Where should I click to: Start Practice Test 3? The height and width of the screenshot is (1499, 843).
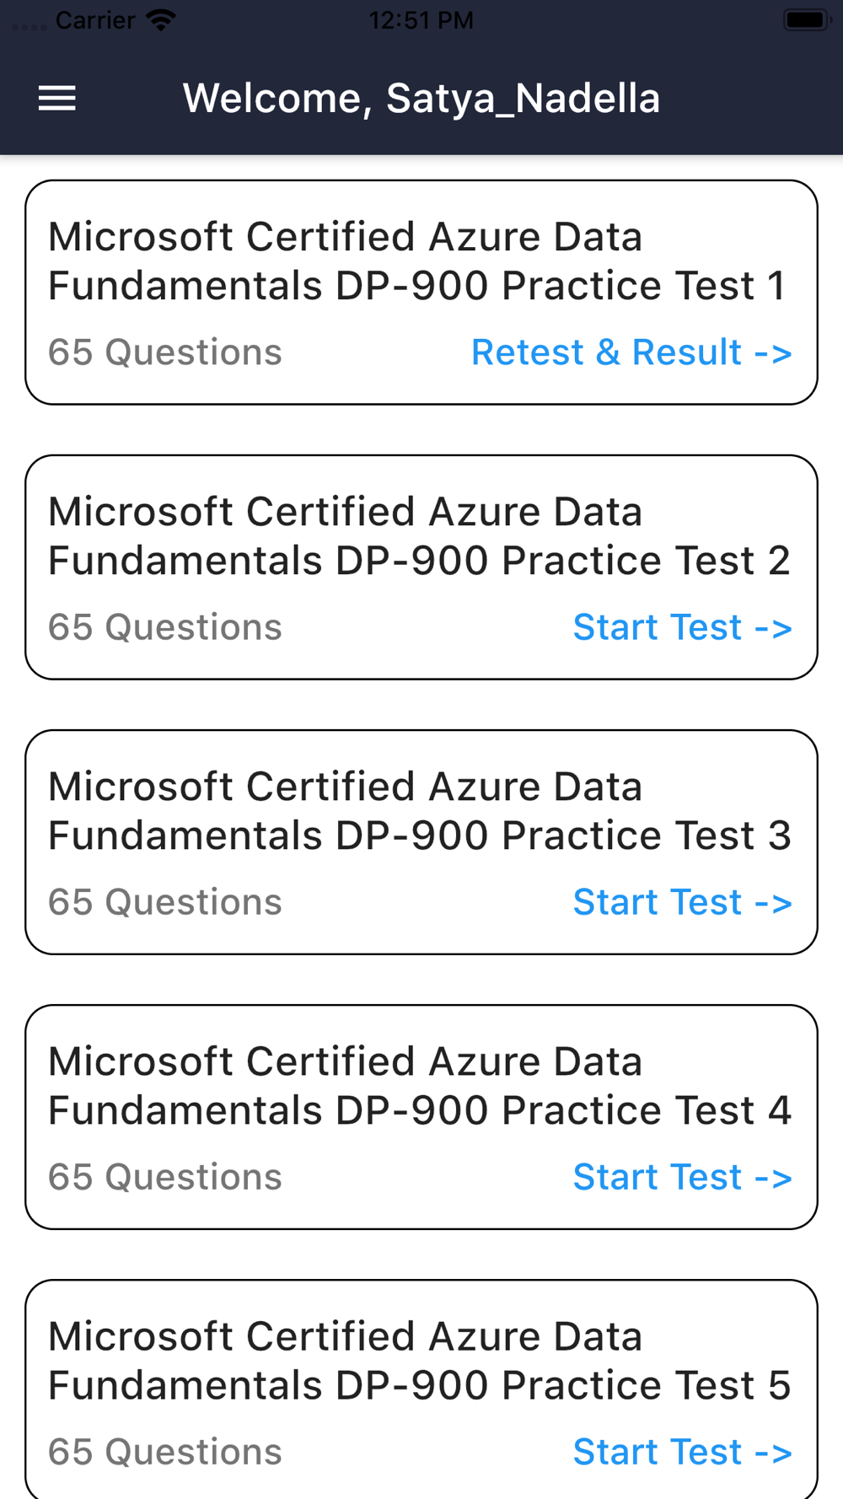point(682,902)
